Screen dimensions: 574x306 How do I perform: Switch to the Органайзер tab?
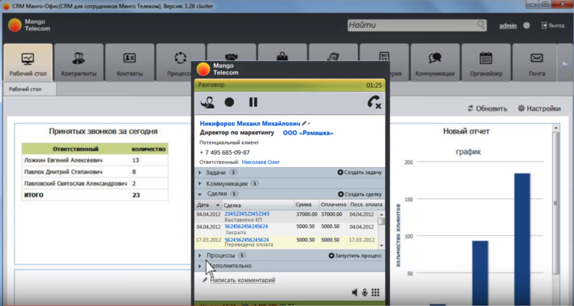point(485,63)
